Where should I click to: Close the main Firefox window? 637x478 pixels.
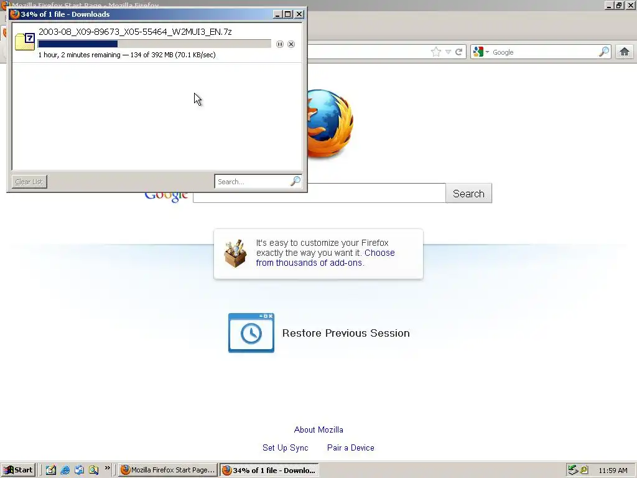(x=631, y=5)
